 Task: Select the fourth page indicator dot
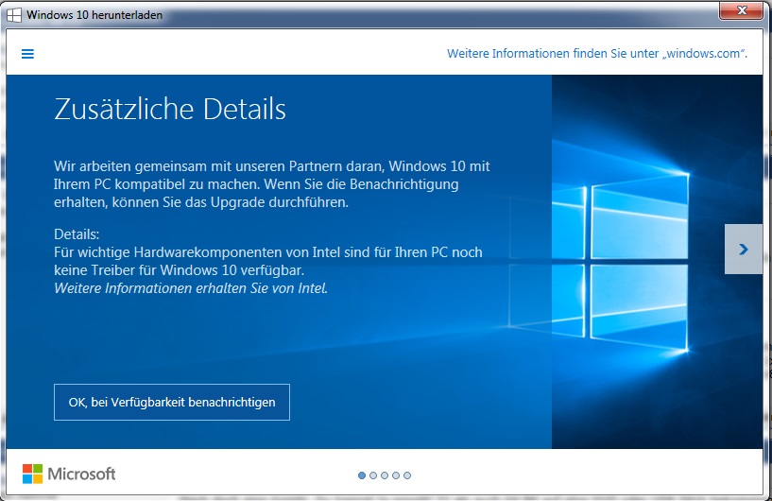tap(396, 475)
